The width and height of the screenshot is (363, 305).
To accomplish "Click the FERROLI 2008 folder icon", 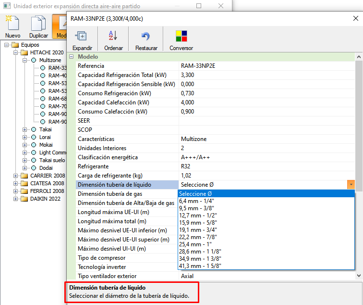I will pyautogui.click(x=24, y=191).
